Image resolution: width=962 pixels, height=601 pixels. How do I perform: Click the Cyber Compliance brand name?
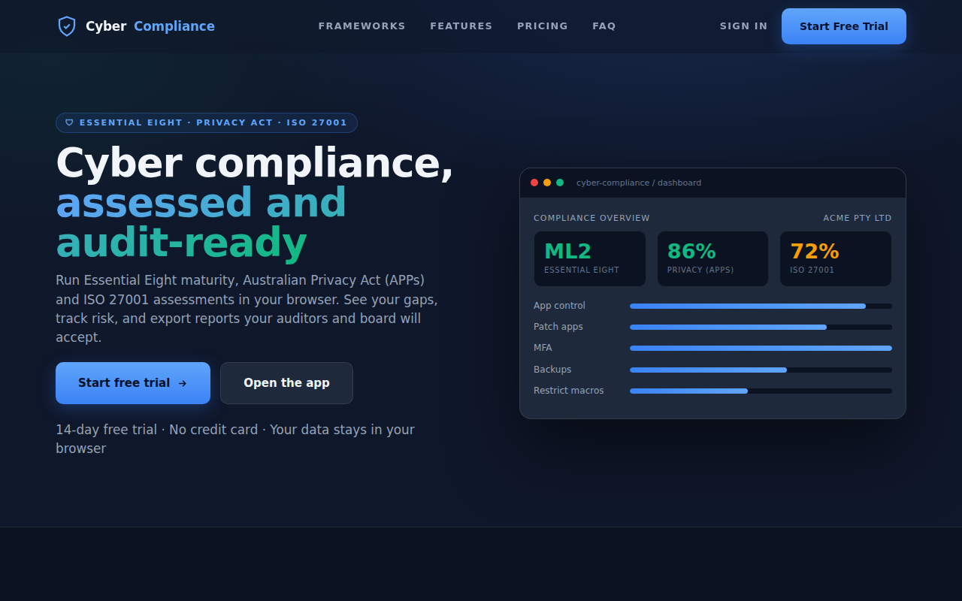pyautogui.click(x=150, y=26)
